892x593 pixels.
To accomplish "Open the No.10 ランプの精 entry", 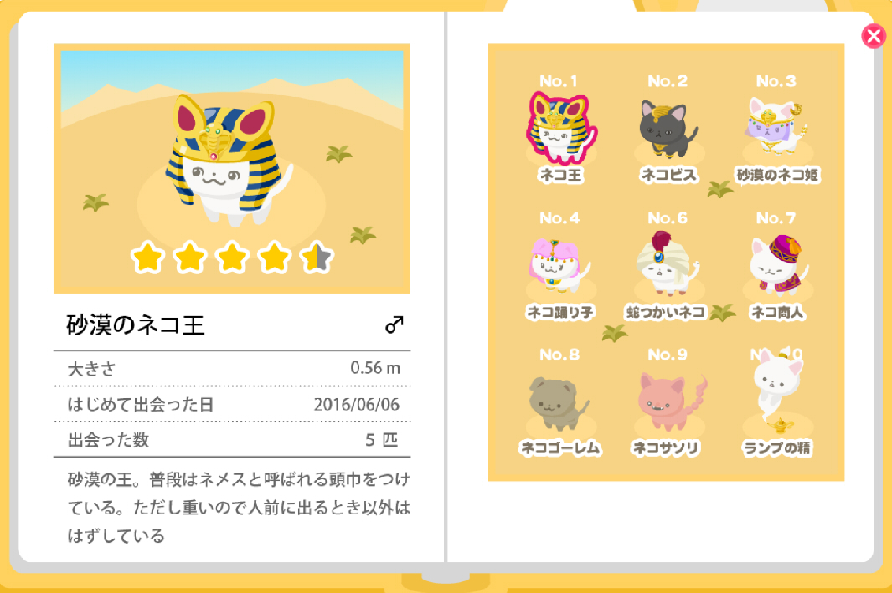I will 777,392.
